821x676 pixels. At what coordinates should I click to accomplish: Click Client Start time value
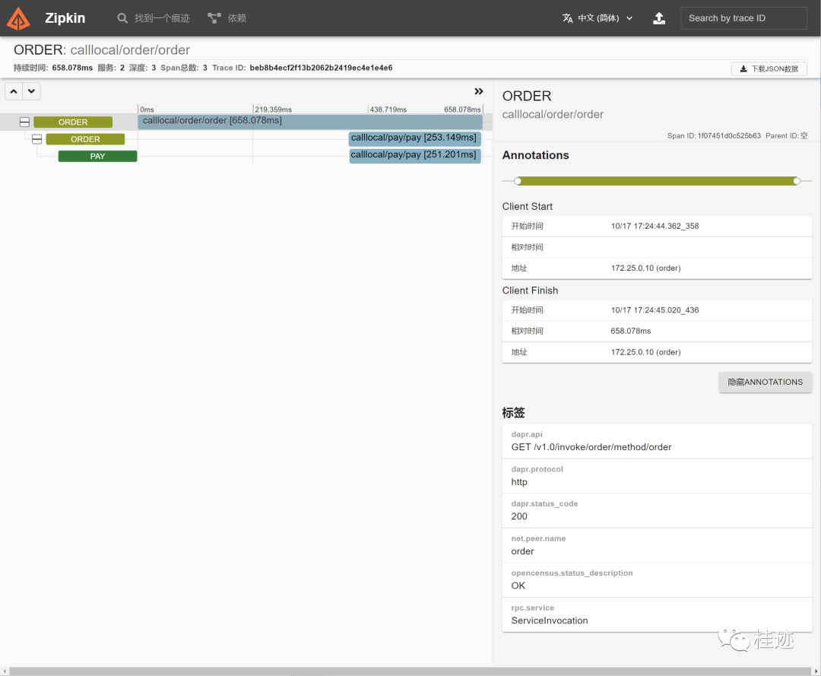(655, 226)
